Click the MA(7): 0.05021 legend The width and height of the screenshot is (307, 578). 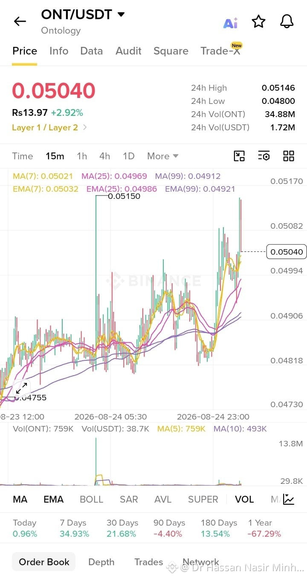coord(43,176)
